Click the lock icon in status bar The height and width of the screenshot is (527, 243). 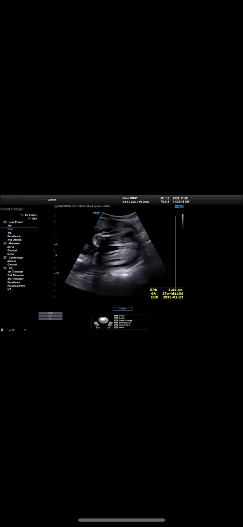point(2,330)
